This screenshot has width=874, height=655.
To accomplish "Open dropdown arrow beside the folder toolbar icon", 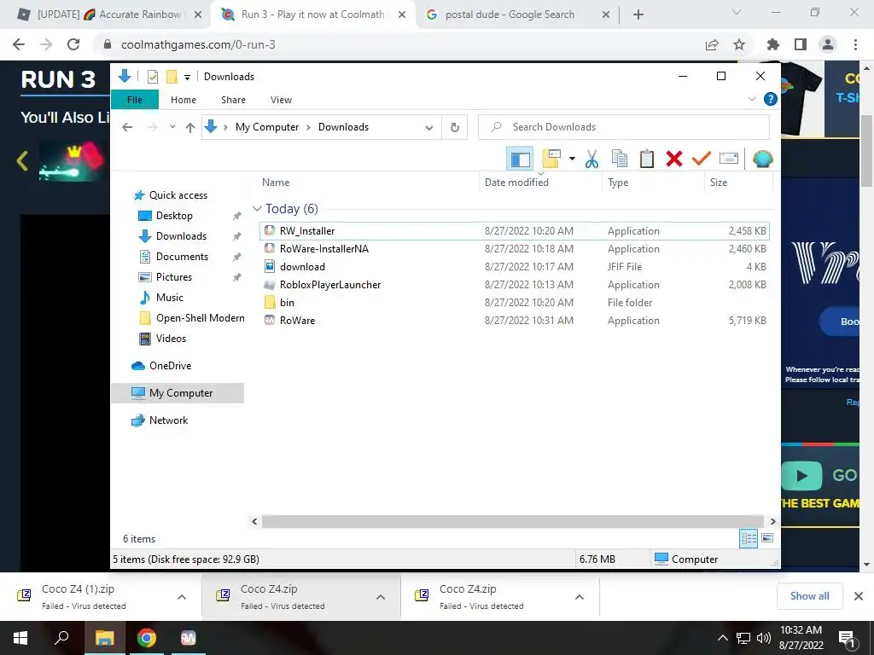I will click(x=572, y=159).
